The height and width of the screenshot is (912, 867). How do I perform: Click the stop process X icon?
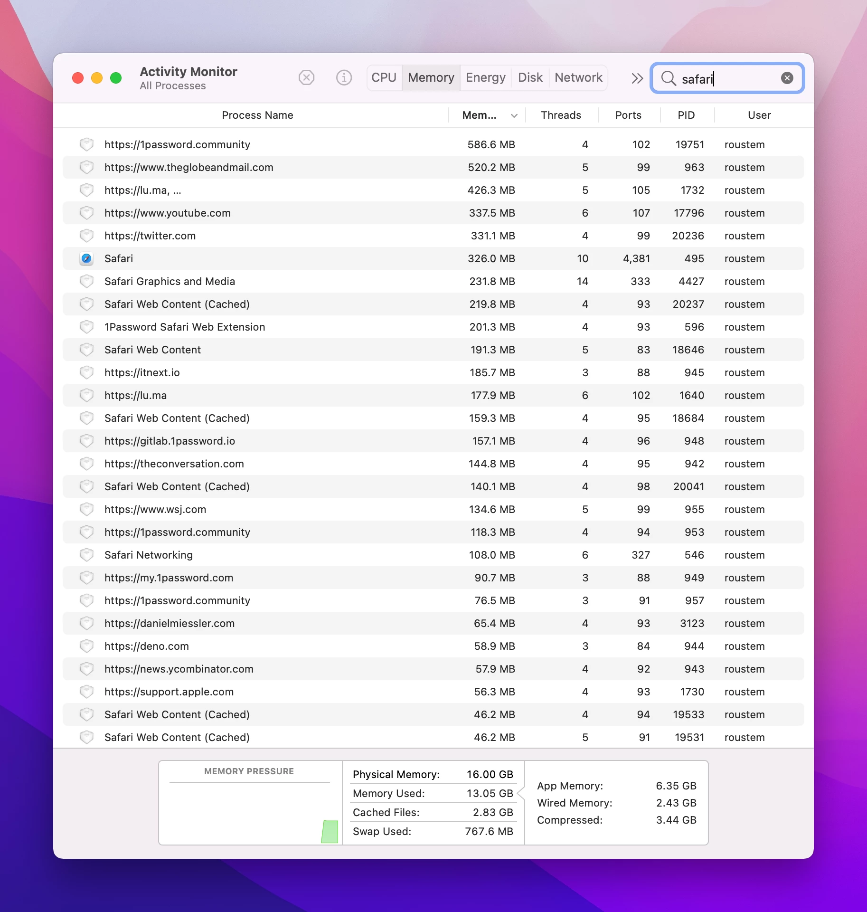(307, 77)
